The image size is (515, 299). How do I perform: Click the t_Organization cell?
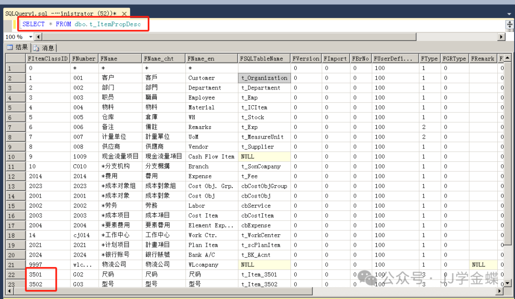coord(265,78)
